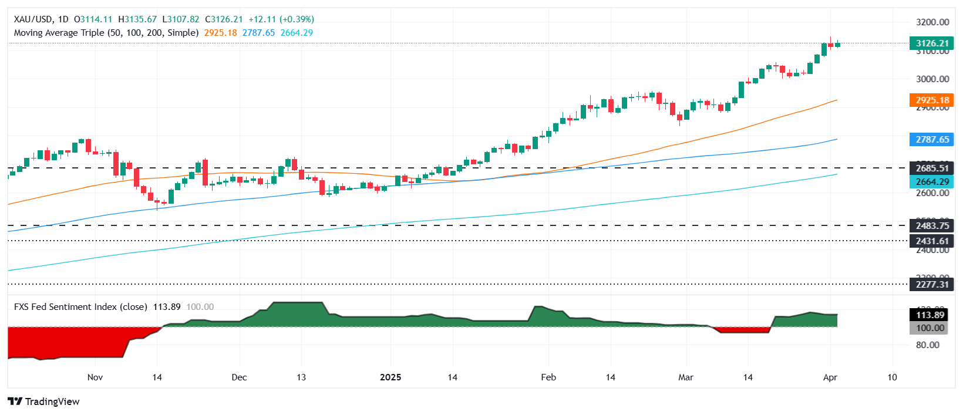Click orange 2925.18 value in legend

click(x=220, y=33)
